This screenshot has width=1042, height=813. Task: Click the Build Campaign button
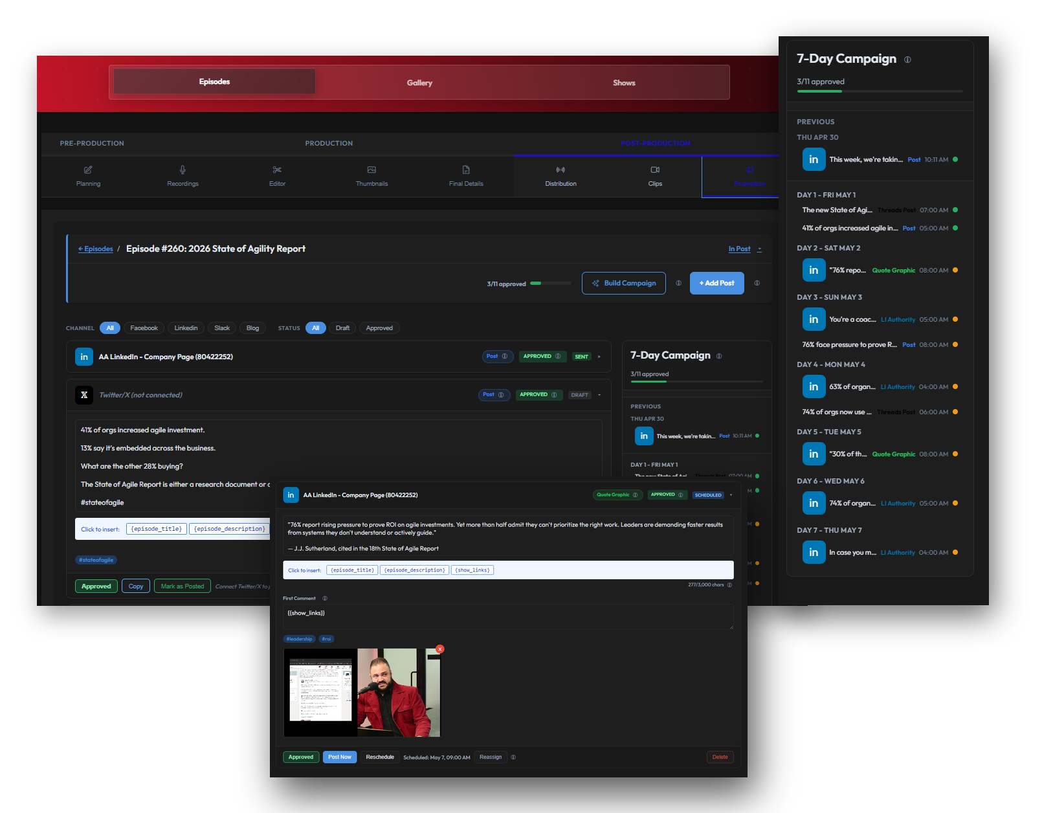point(624,283)
